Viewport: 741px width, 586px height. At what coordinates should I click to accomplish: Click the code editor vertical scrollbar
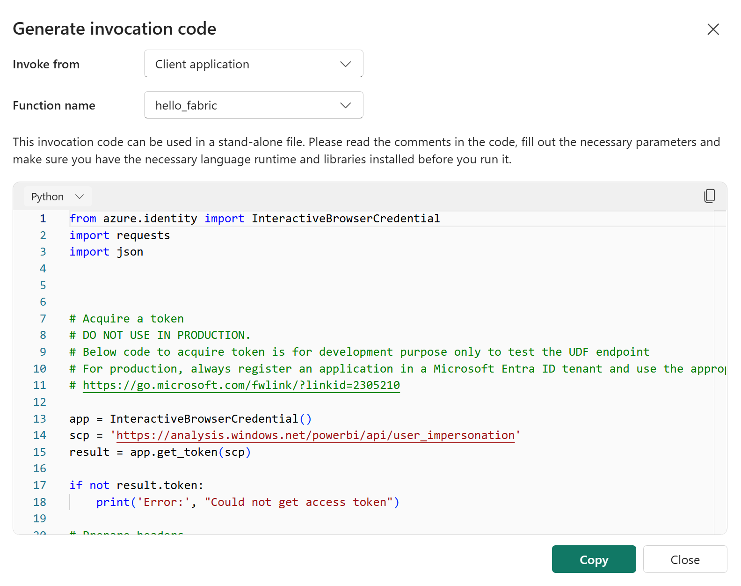pos(720,374)
